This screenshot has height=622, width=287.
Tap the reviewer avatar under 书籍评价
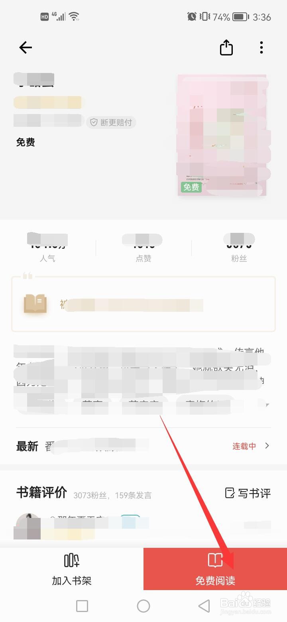(x=27, y=526)
